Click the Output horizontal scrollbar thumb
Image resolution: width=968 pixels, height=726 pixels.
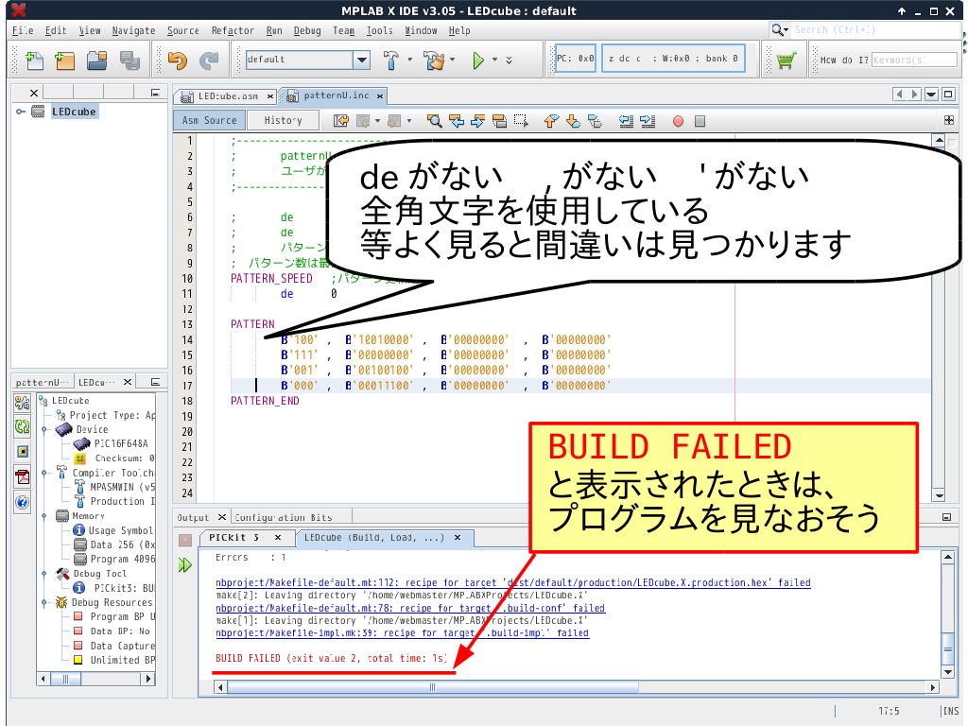click(432, 687)
